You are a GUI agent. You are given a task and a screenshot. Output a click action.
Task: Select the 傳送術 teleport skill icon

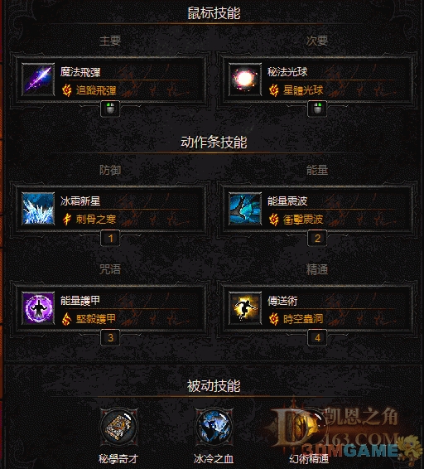coord(245,308)
